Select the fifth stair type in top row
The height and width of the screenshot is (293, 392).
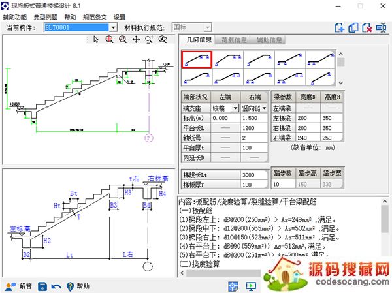tap(321, 59)
